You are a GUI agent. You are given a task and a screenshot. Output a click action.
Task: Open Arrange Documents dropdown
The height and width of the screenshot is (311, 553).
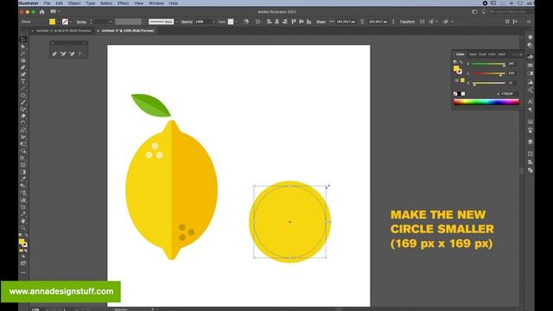[54, 11]
